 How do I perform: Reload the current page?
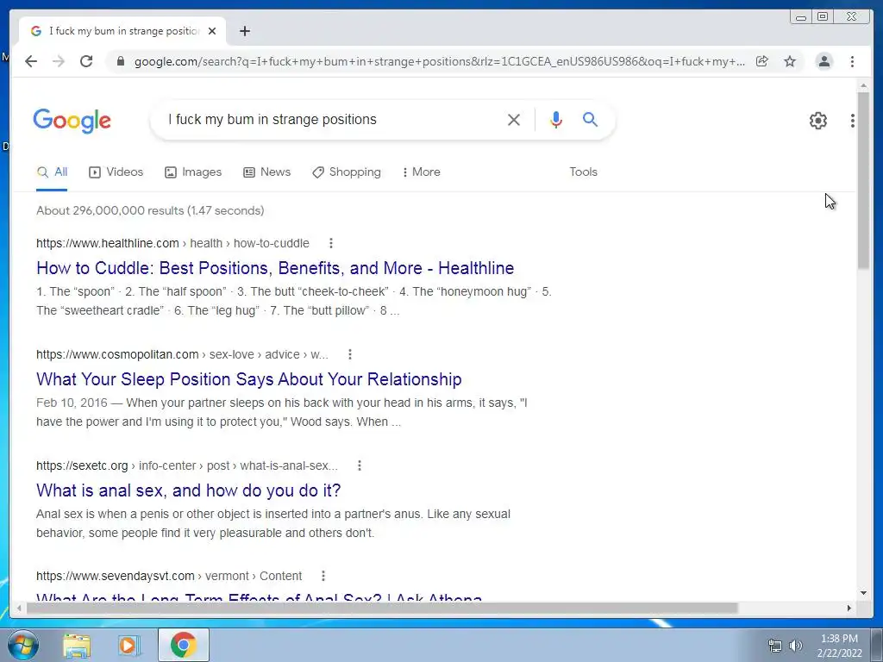tap(86, 61)
